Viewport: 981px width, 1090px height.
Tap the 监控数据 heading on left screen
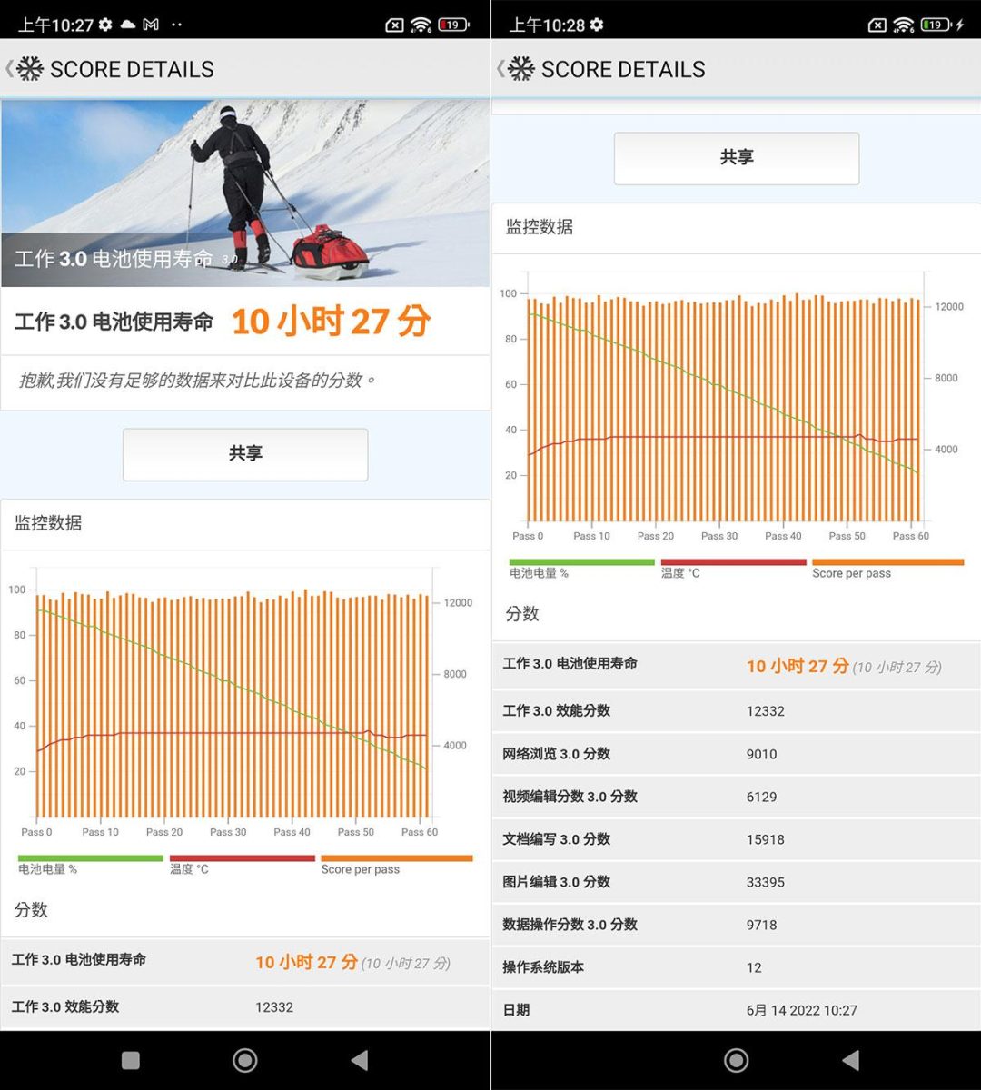48,522
